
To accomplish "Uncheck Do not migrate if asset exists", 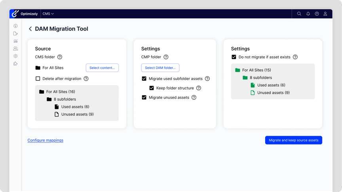I will [x=234, y=57].
